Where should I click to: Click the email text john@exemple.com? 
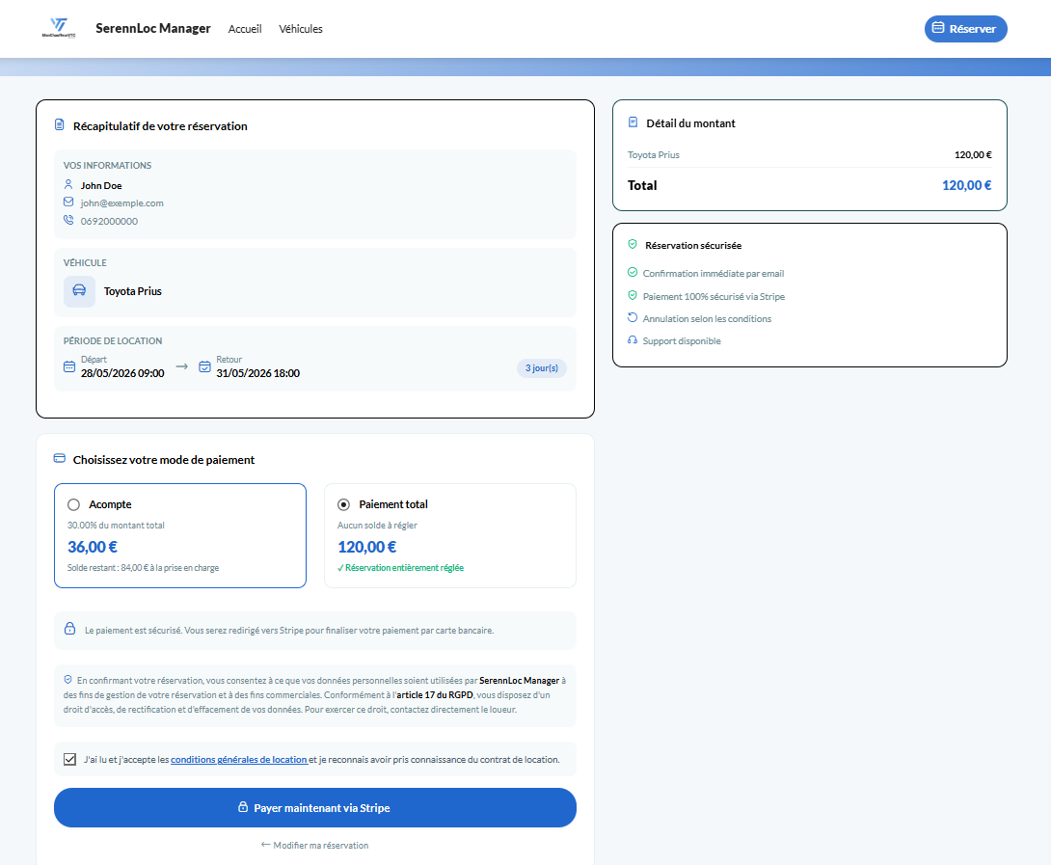pyautogui.click(x=122, y=203)
